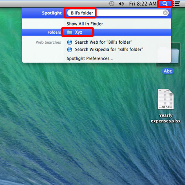Click the Fri 8:22 AM clock
Screen dimensions: 185x185
(x=143, y=4)
